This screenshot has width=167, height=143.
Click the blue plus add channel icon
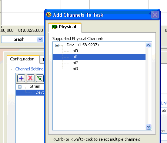coord(21,78)
